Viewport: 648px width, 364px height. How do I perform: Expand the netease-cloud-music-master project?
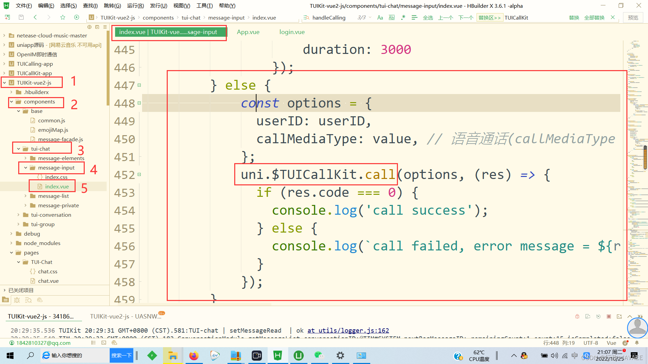click(x=4, y=35)
